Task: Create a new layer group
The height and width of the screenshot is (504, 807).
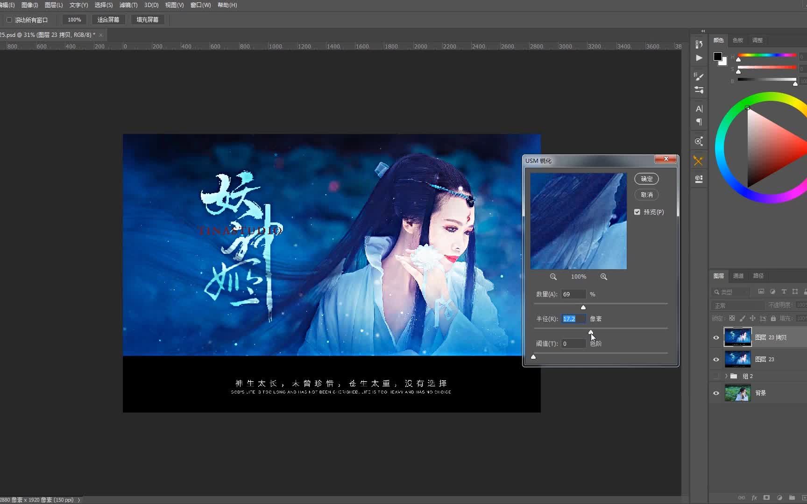Action: click(792, 497)
